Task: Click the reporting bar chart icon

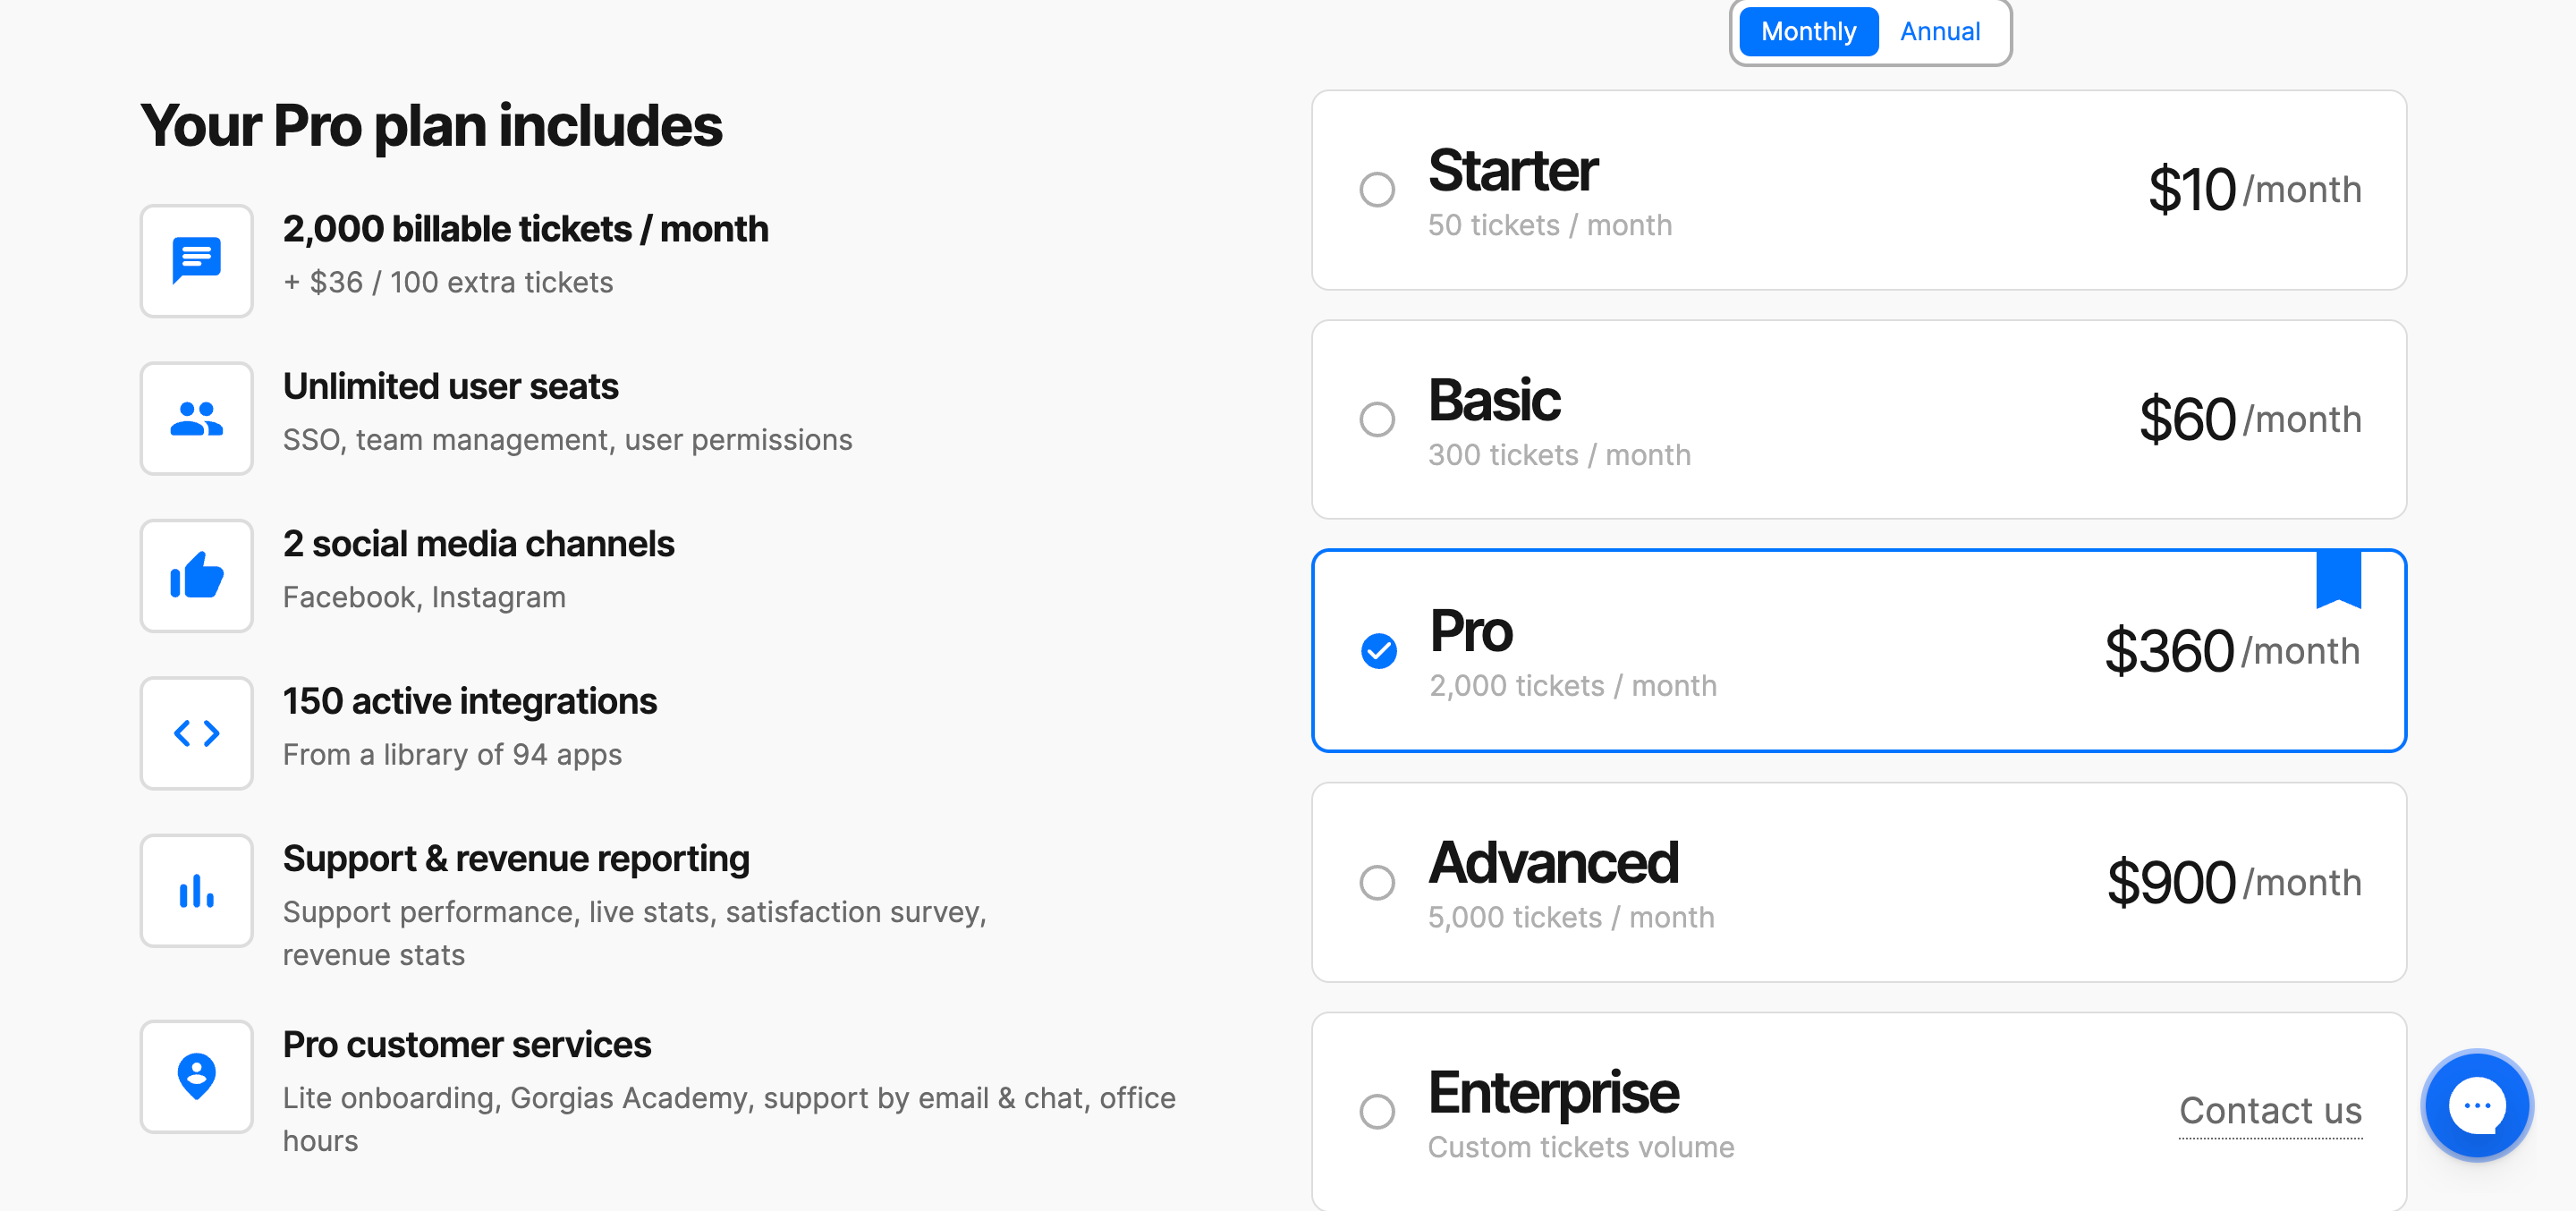Action: click(197, 891)
